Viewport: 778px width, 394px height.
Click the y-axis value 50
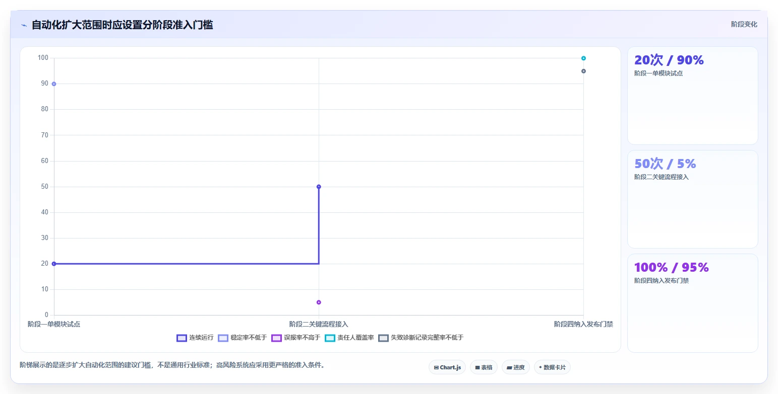[x=45, y=187]
